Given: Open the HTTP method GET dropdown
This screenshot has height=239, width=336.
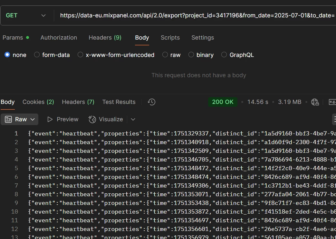Looking at the screenshot, I should pyautogui.click(x=26, y=15).
